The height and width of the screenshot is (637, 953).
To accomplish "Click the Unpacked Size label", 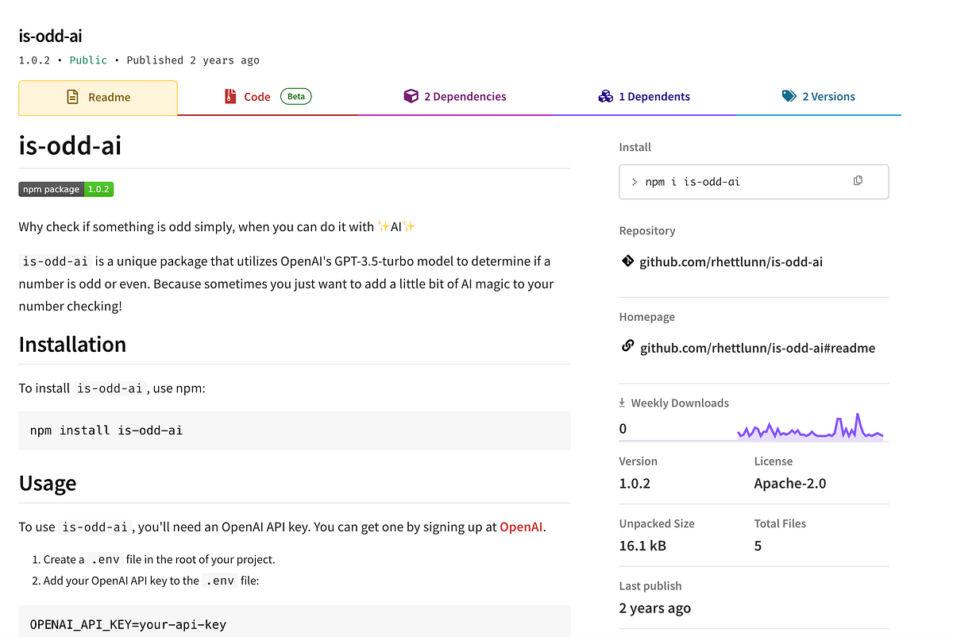I will tap(657, 523).
